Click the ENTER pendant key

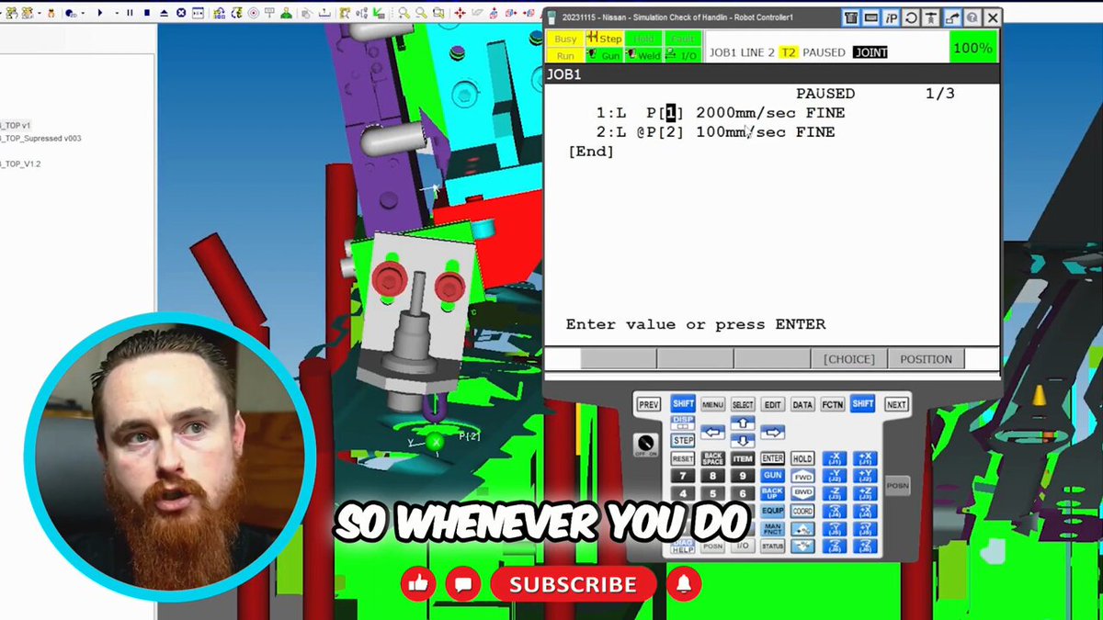click(773, 458)
